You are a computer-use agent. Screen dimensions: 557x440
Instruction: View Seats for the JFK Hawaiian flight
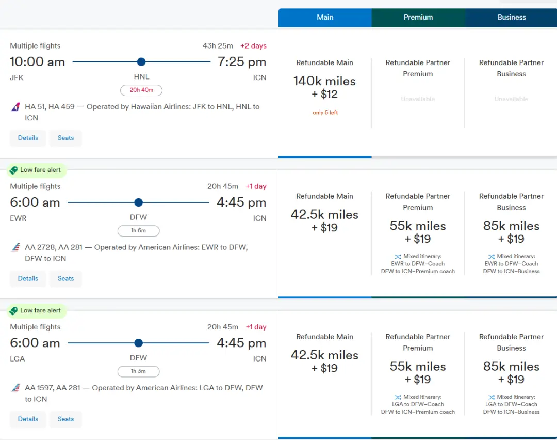pos(65,138)
